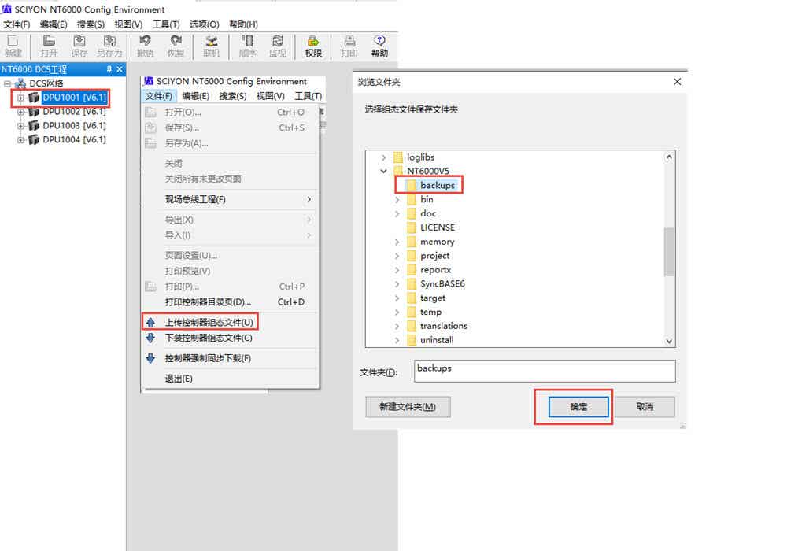The width and height of the screenshot is (787, 551).
Task: Click the DPU1002 controller icon
Action: click(34, 112)
